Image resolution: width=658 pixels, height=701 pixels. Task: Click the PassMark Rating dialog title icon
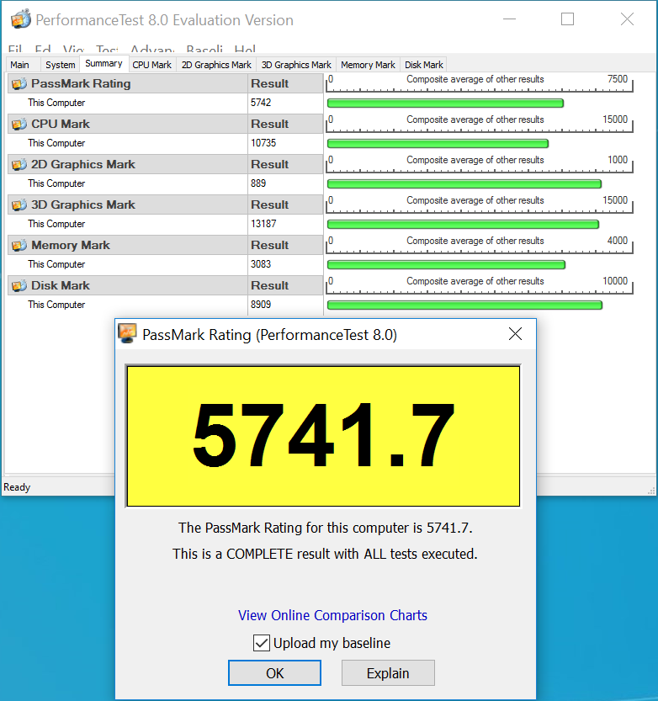(x=127, y=333)
